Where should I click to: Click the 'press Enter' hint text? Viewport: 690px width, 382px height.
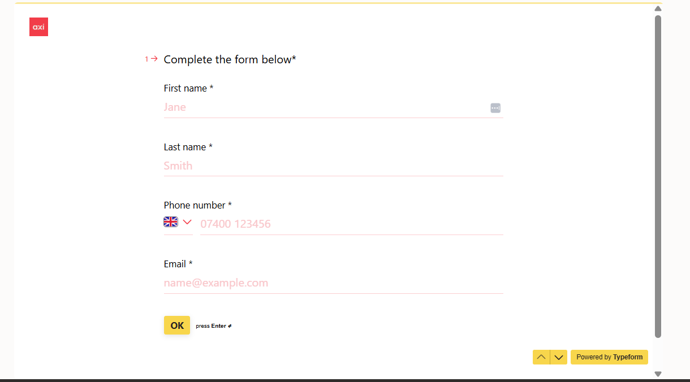213,326
